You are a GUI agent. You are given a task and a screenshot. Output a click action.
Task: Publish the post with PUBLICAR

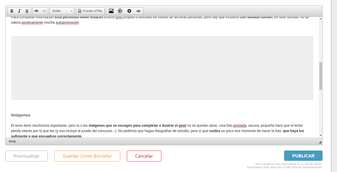(303, 156)
